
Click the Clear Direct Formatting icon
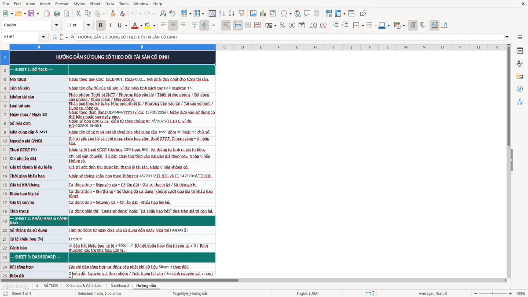click(122, 14)
